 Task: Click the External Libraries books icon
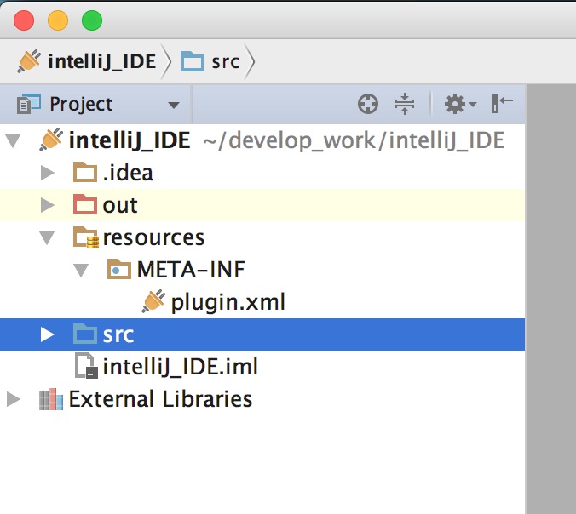point(51,399)
